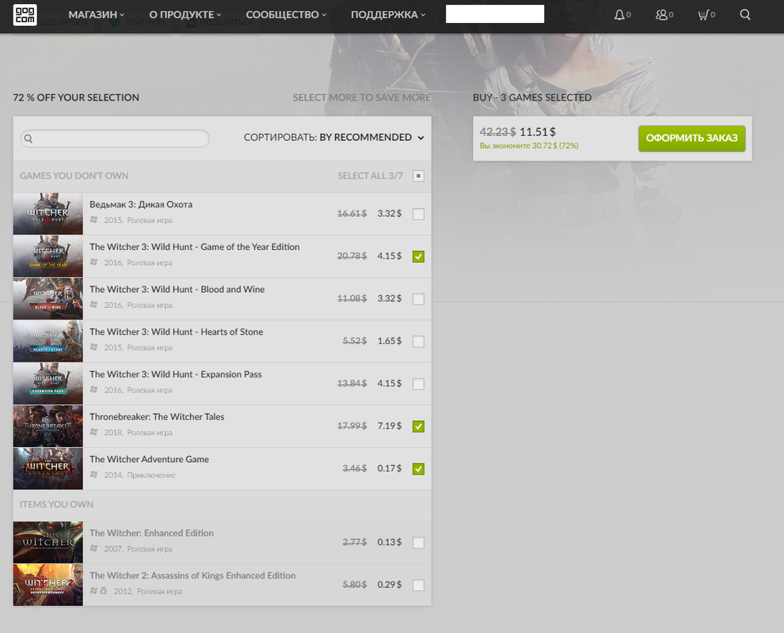Open Ведьмак 3: Дикая Охота title

pyautogui.click(x=141, y=204)
